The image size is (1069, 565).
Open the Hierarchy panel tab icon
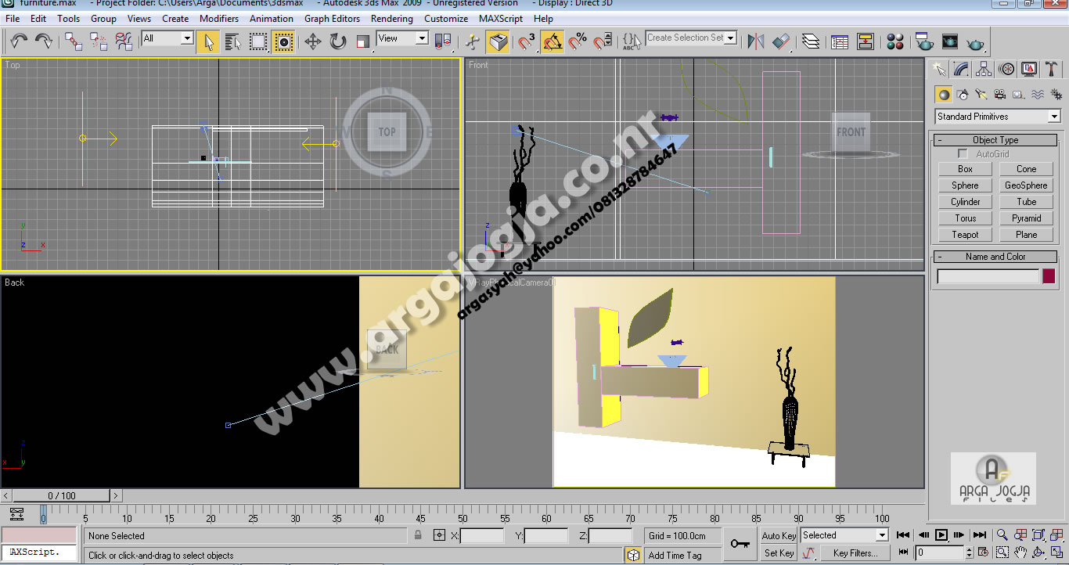(x=984, y=70)
